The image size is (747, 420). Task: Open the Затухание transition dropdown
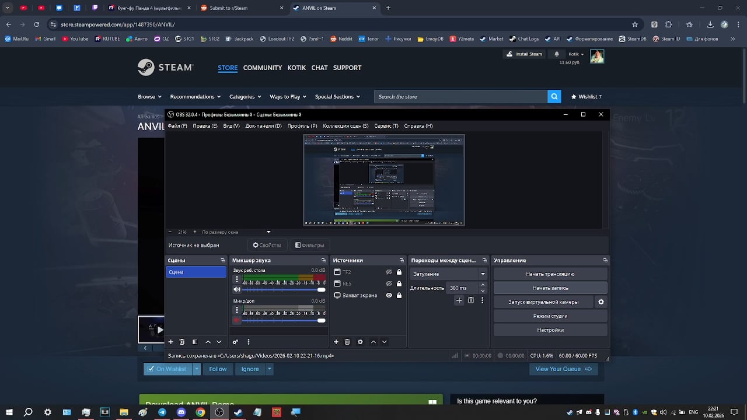click(x=449, y=274)
